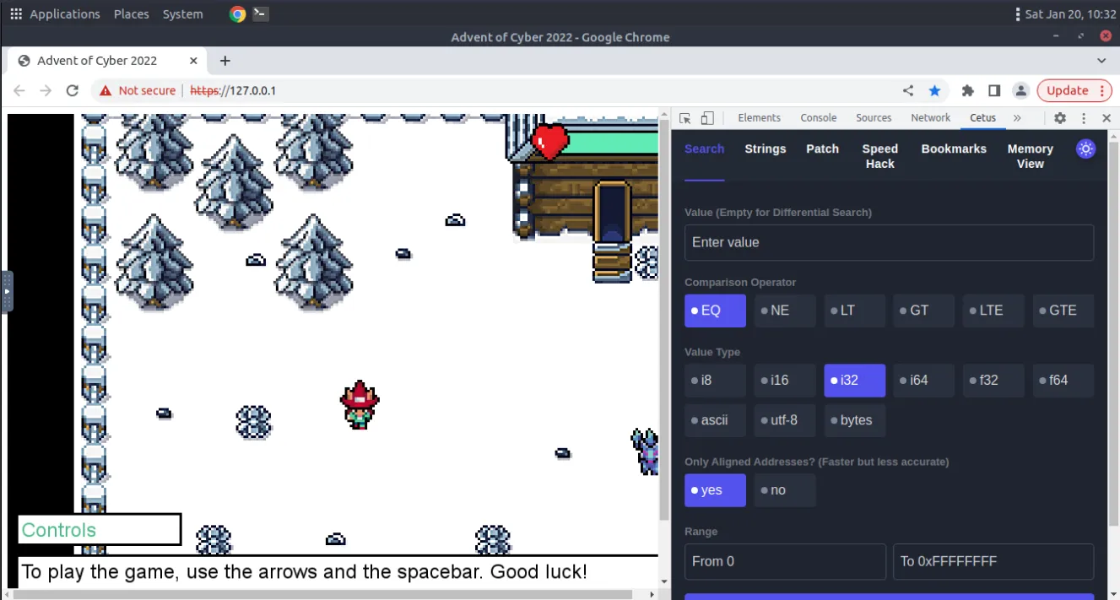
Task: Choose the i16 value type
Action: pos(785,381)
